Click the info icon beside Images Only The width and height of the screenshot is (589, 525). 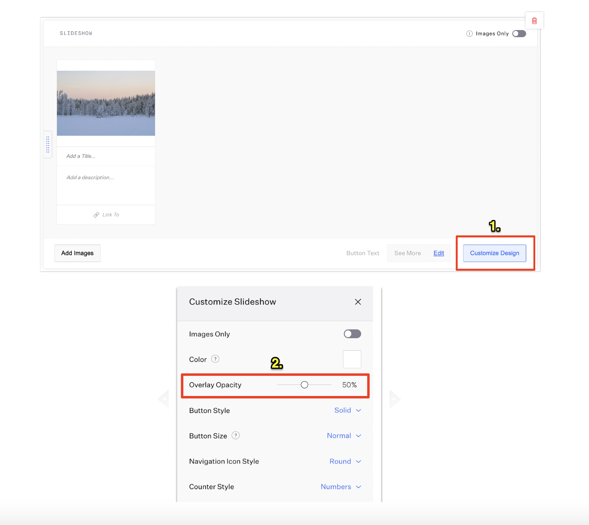469,34
